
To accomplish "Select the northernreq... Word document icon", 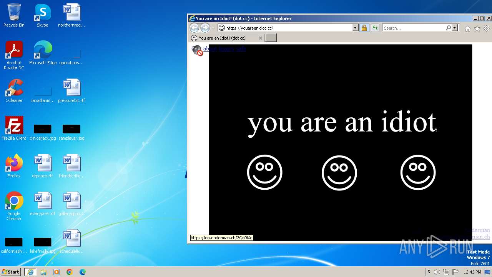I will pos(71,16).
